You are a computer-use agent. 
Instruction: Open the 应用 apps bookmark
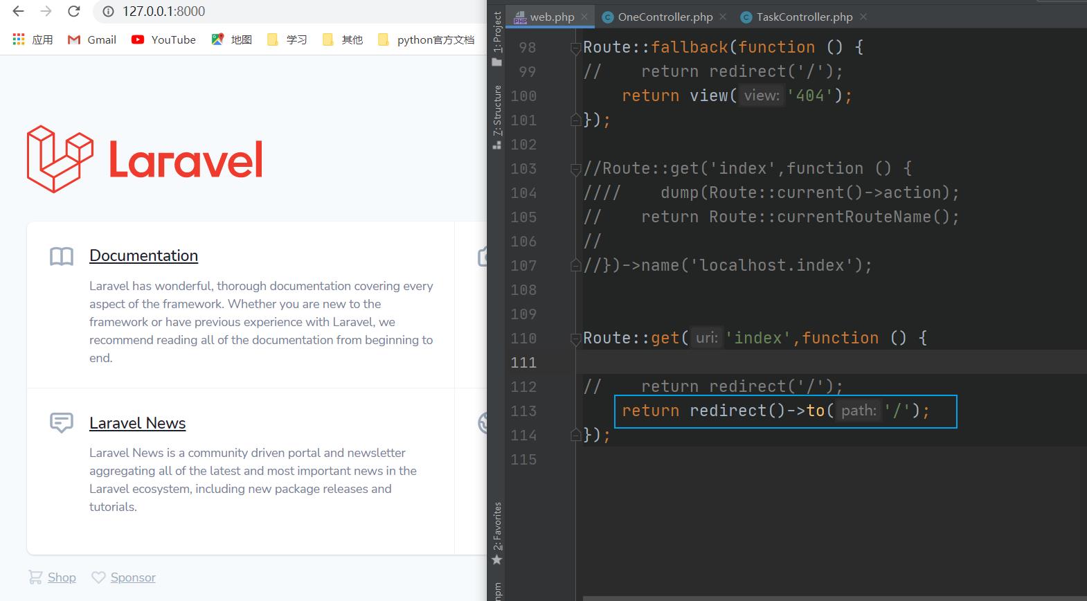pos(33,39)
